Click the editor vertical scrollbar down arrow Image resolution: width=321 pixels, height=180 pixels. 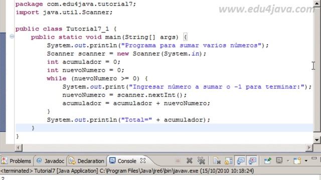tap(317, 140)
